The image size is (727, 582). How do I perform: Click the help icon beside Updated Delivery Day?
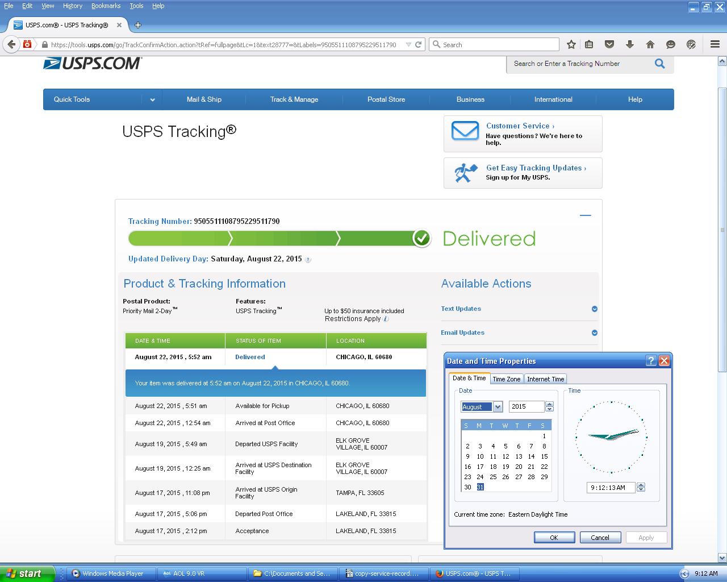308,260
